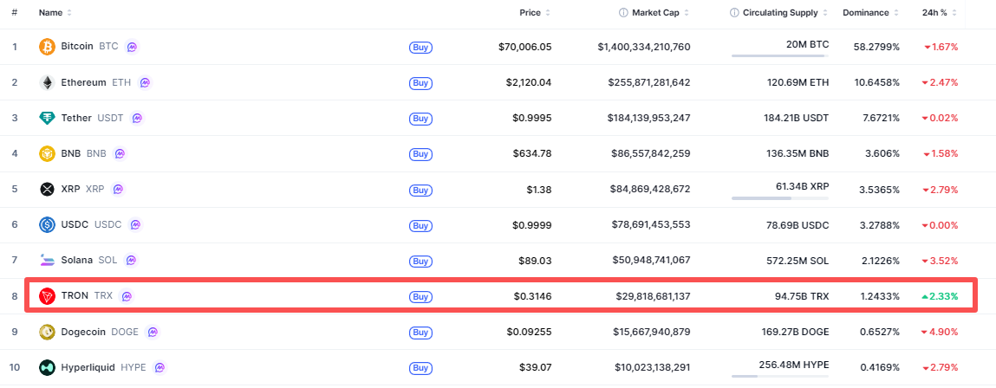Click the Circulating Supply info icon
This screenshot has width=996, height=388.
click(x=735, y=13)
